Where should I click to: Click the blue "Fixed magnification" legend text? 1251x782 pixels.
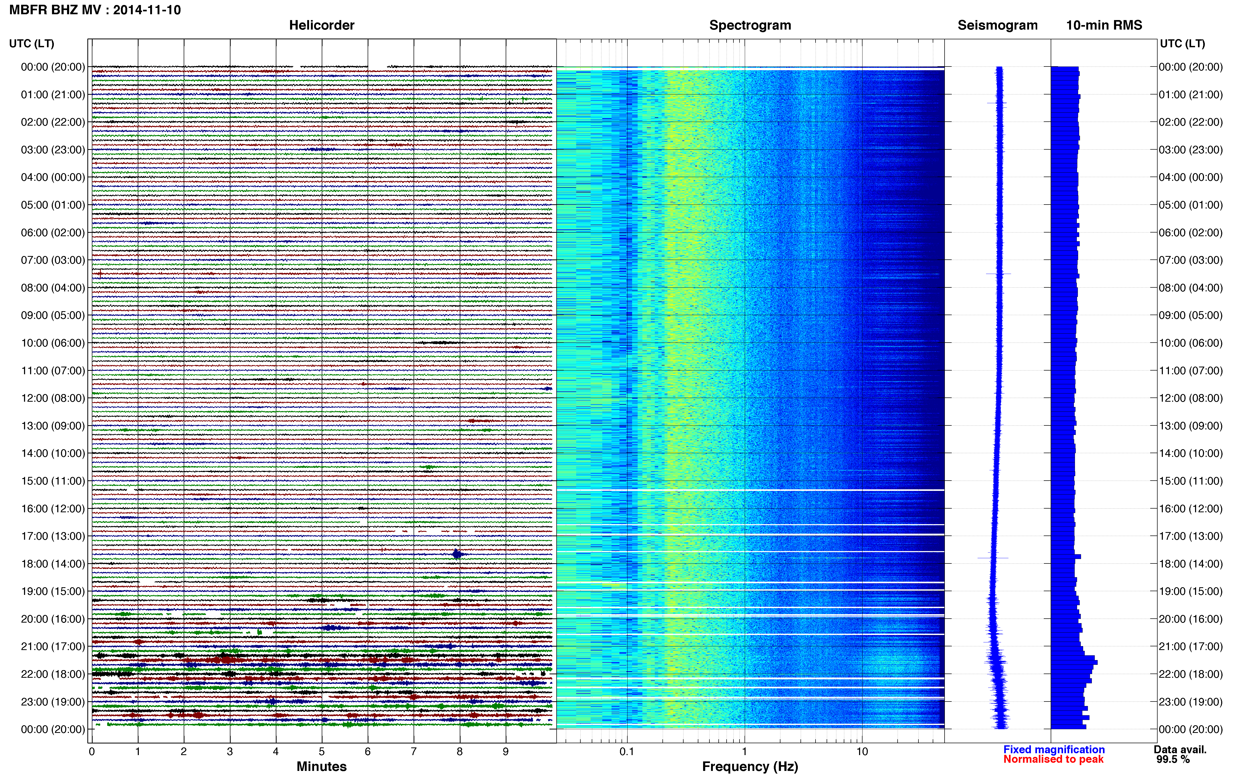click(1054, 750)
